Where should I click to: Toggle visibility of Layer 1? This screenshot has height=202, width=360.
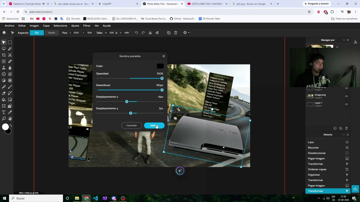tap(346, 104)
